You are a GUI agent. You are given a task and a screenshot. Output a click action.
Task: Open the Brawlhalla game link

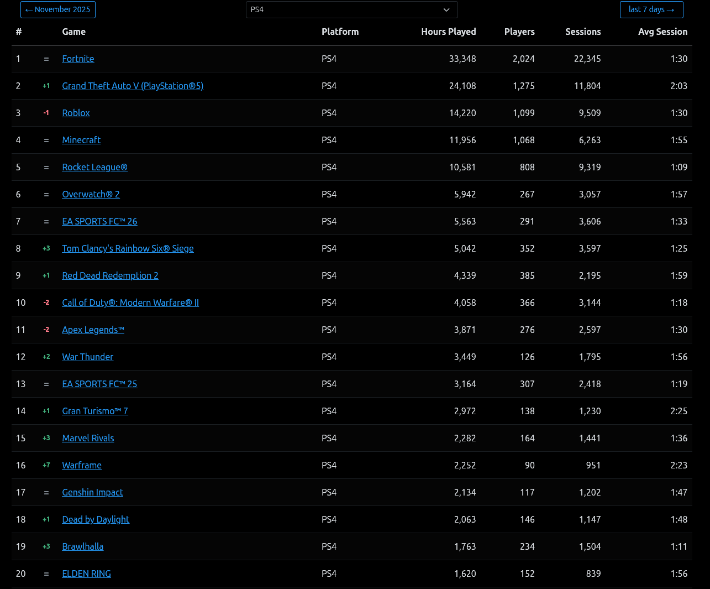(x=82, y=546)
